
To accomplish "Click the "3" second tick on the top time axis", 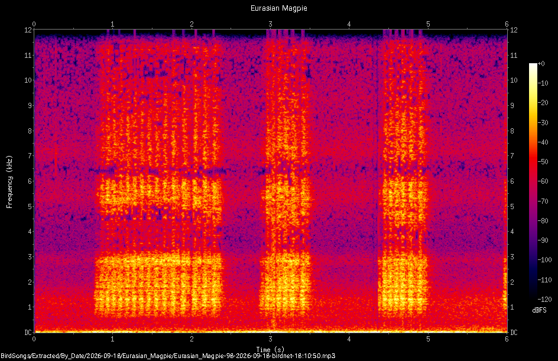I will [271, 24].
